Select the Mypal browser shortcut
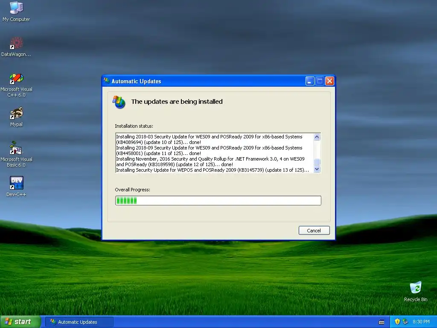 (16, 117)
